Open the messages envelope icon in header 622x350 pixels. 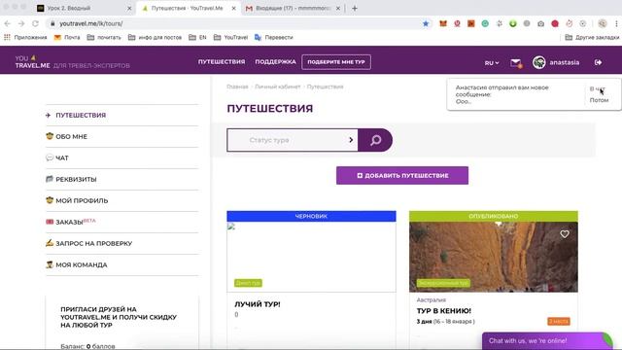coord(516,62)
